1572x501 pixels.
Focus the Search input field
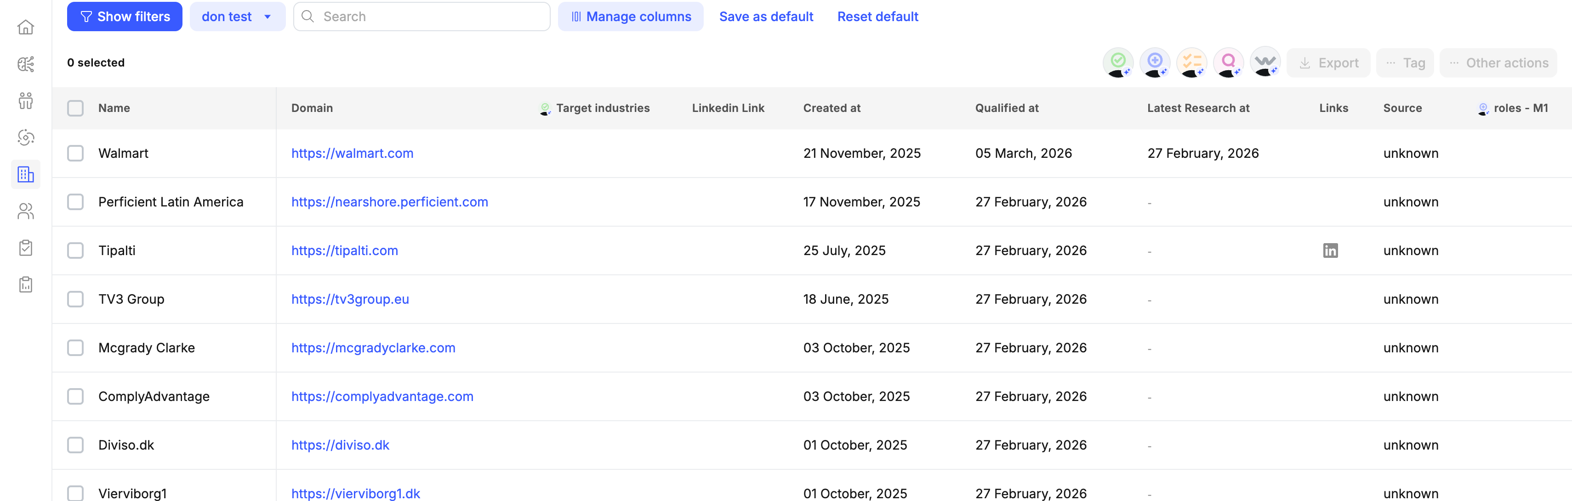coord(427,17)
